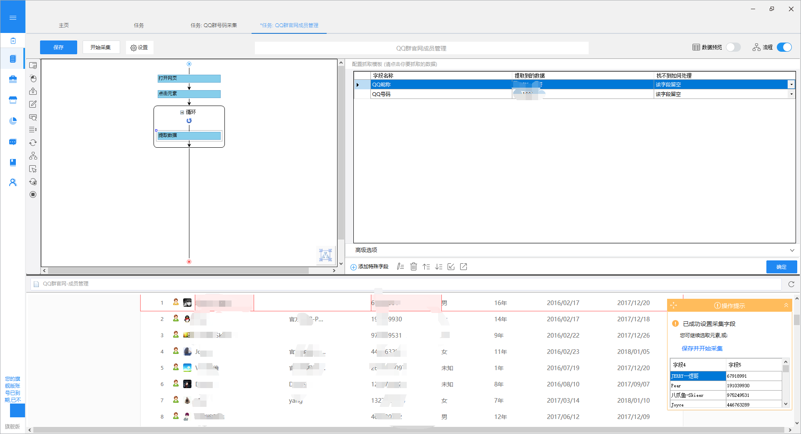This screenshot has height=434, width=801.
Task: Click the edit field name pencil icon
Action: 400,267
